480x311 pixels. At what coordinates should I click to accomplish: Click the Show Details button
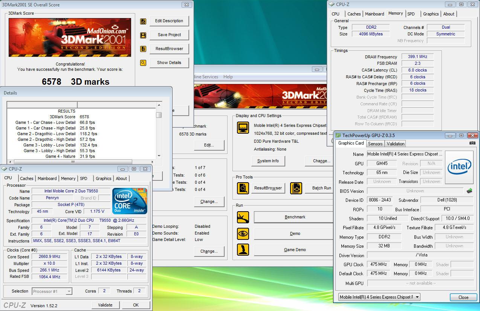(x=169, y=63)
